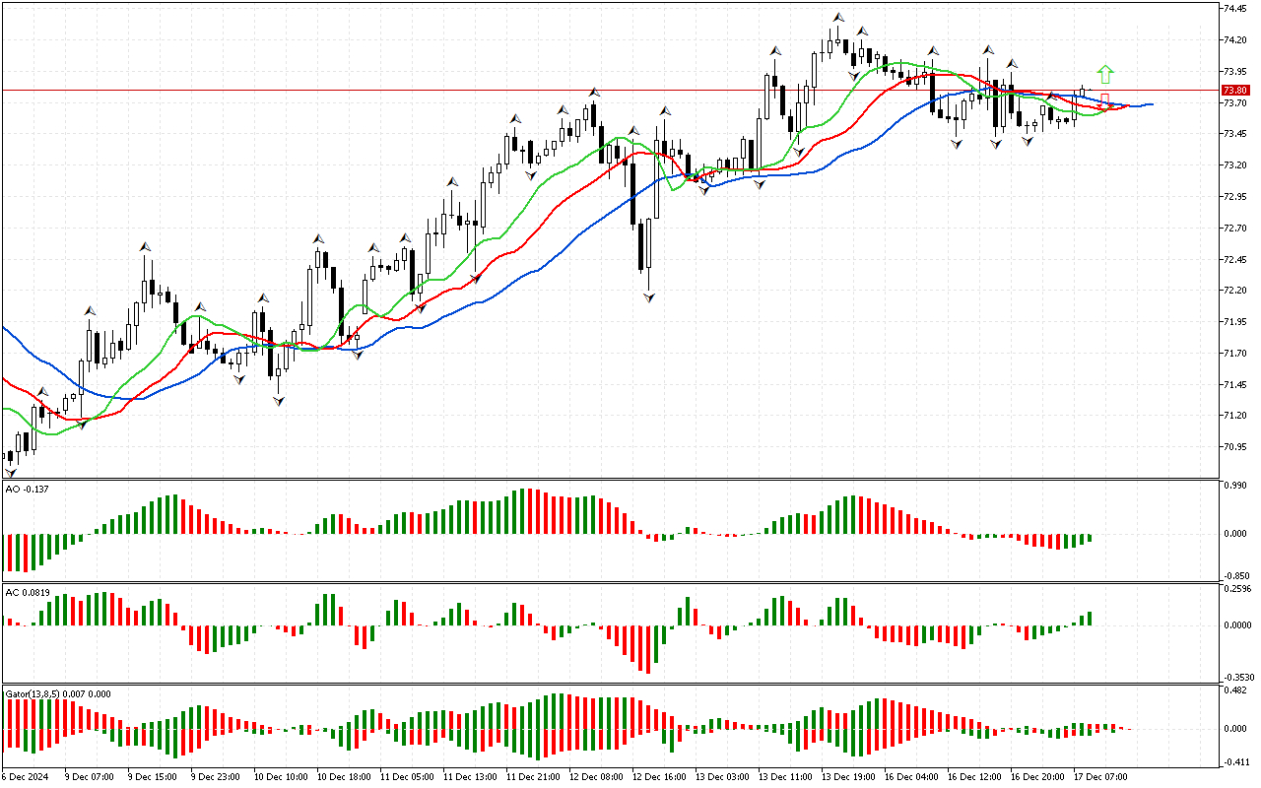Click the 16 Dec 20:00 time label
Screen dimensions: 1261x788
1037,777
